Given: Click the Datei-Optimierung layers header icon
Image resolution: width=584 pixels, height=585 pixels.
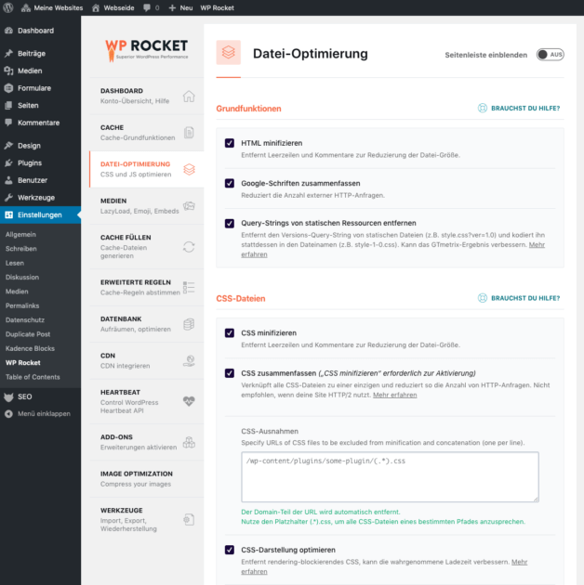Looking at the screenshot, I should click(x=228, y=53).
